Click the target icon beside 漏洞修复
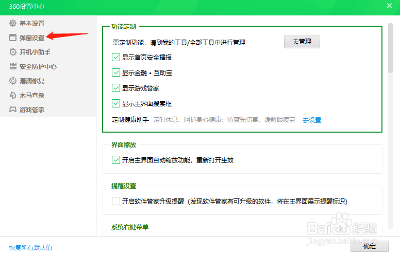This screenshot has height=255, width=400. click(13, 81)
